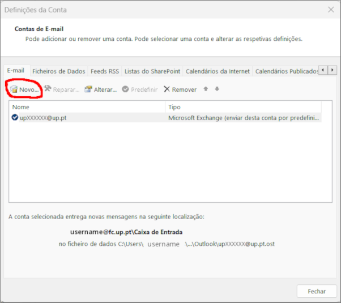Viewport: 341px width, 303px height.
Task: Open the Listas do SharePoint tab
Action: coord(152,71)
